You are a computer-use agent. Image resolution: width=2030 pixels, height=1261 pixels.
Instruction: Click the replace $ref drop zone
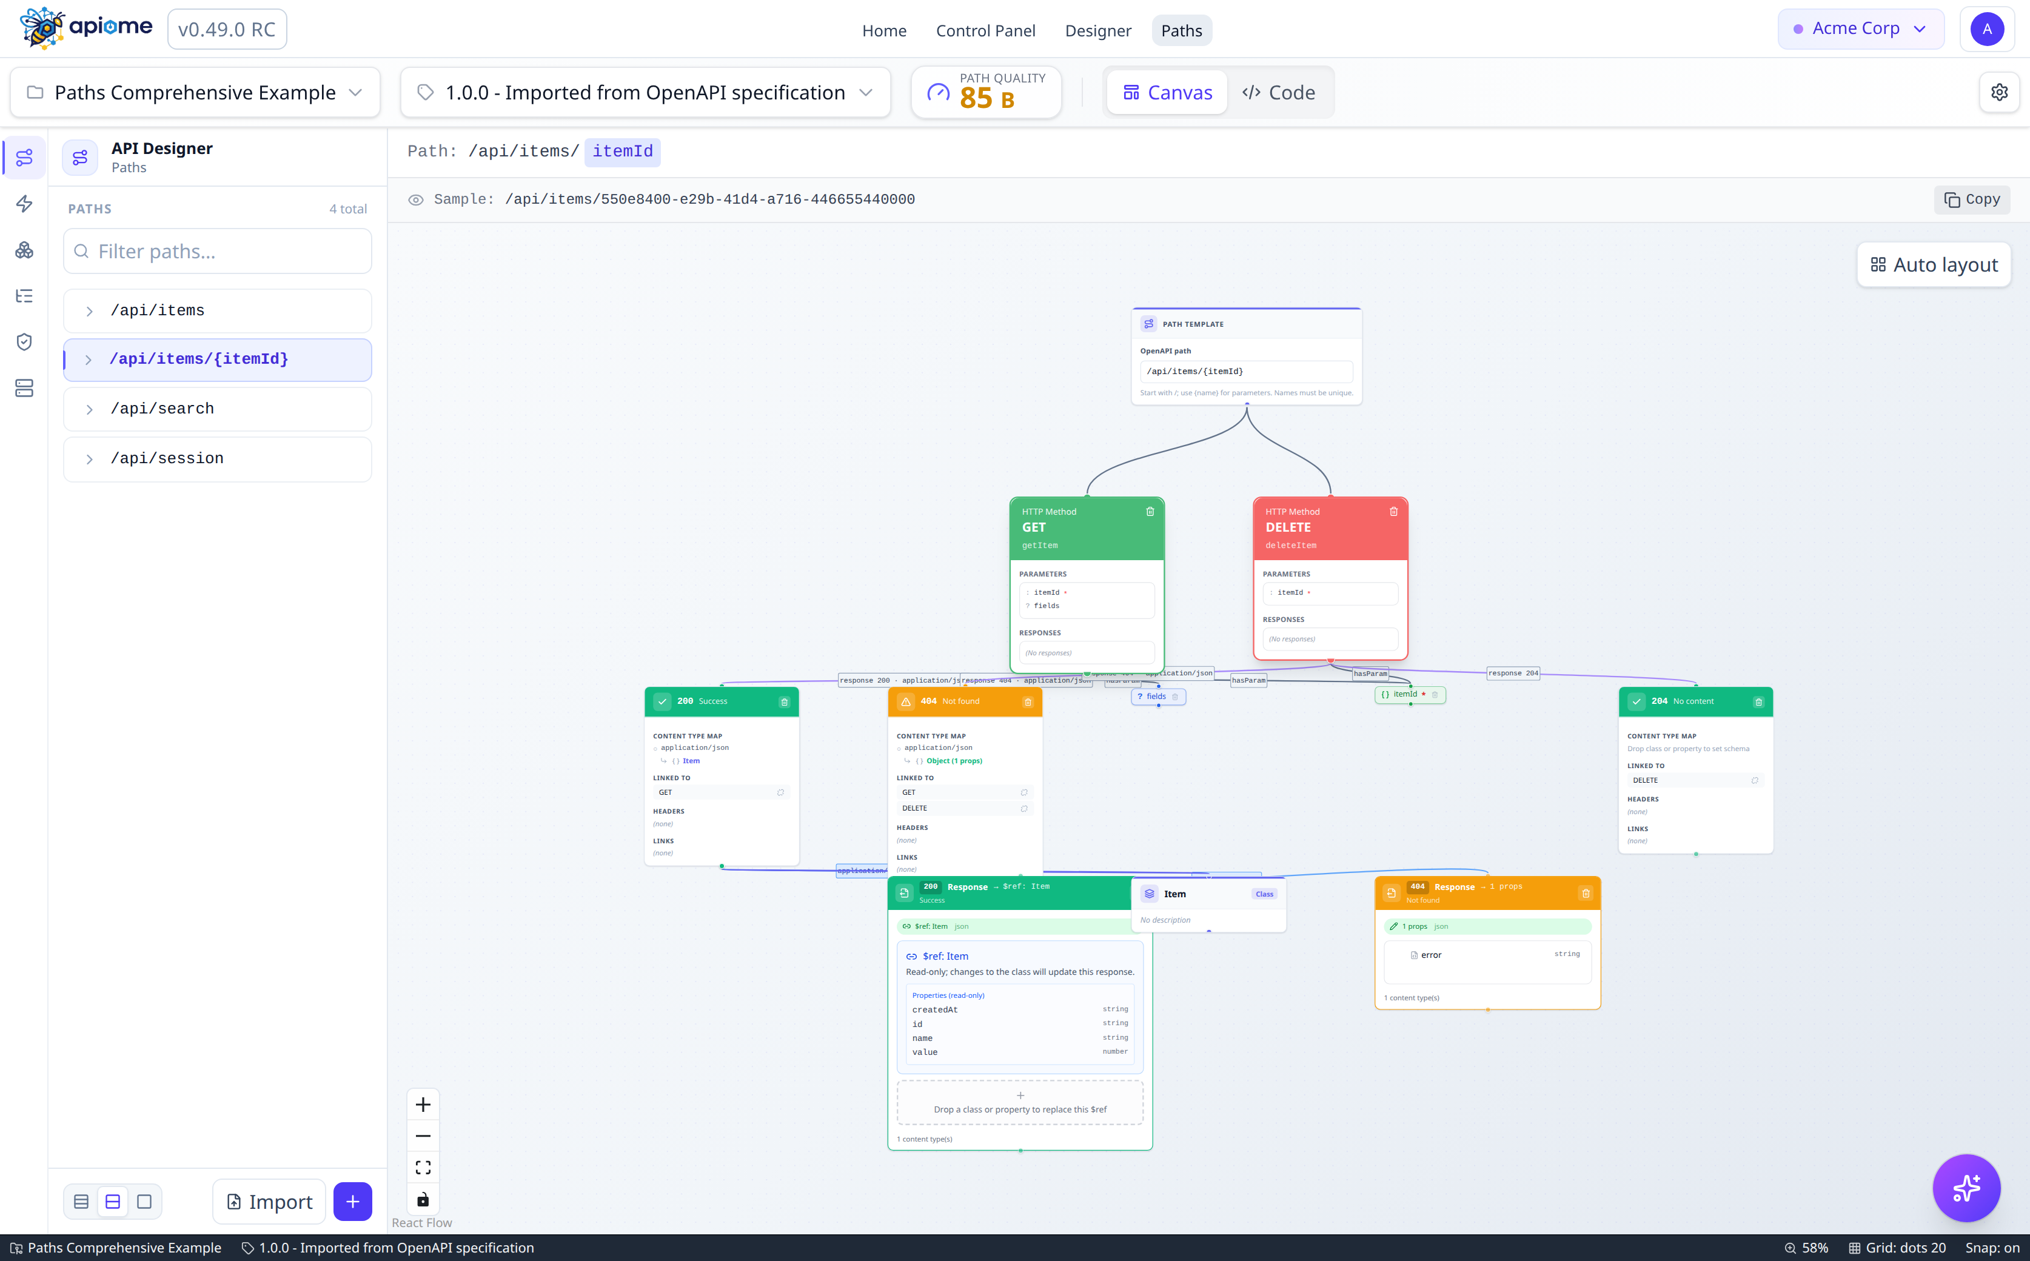tap(1019, 1103)
